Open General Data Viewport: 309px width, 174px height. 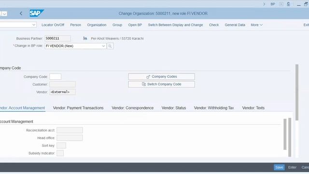point(235,25)
